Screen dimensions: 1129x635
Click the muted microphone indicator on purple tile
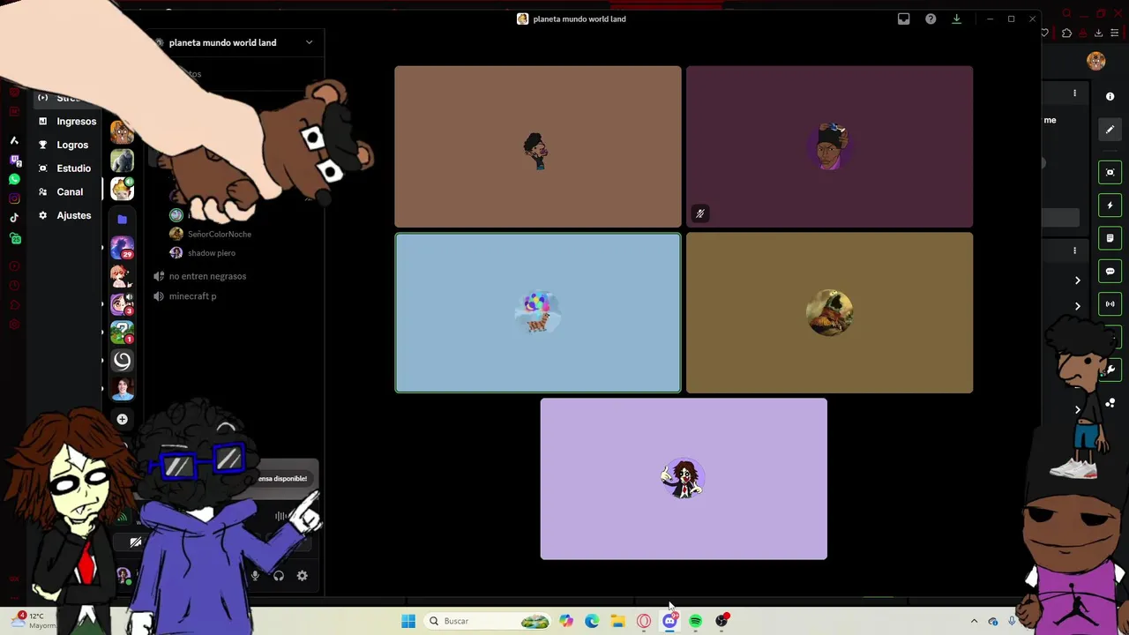pyautogui.click(x=700, y=213)
